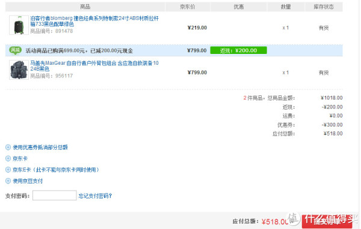Click the 库存状态 column header
Screen dimensions: 361x229
tap(324, 7)
